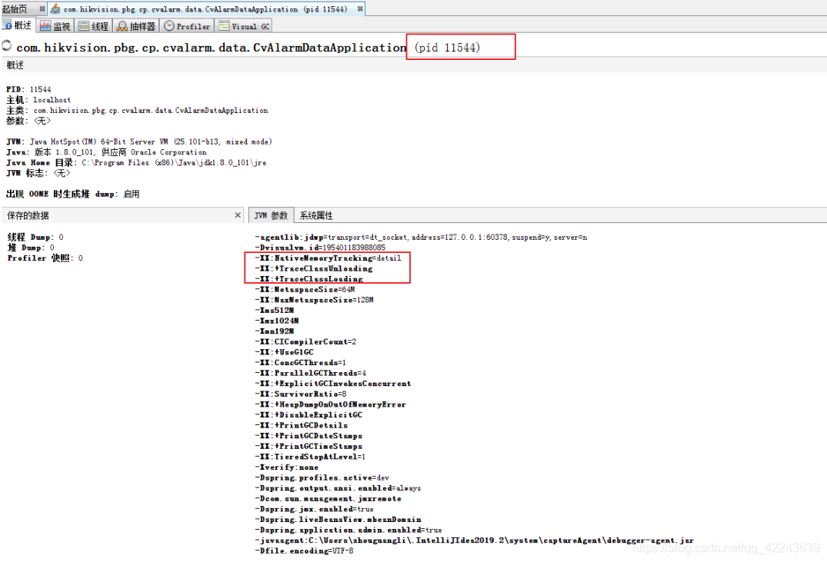Image resolution: width=827 pixels, height=562 pixels.
Task: Click the -XX:+PrintGCDetails argument
Action: [302, 425]
